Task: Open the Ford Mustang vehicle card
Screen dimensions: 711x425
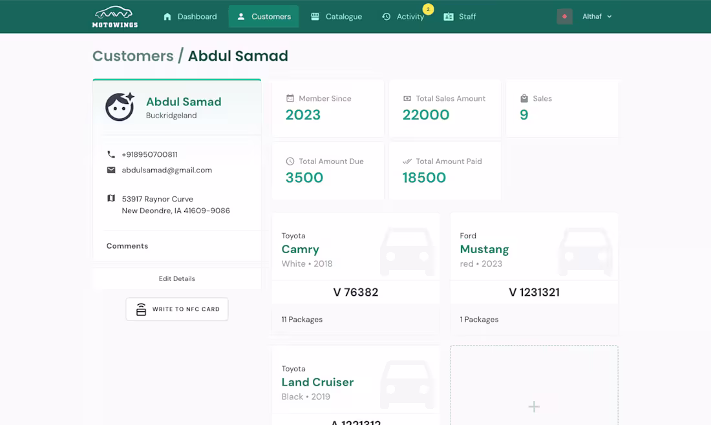Action: pyautogui.click(x=534, y=274)
